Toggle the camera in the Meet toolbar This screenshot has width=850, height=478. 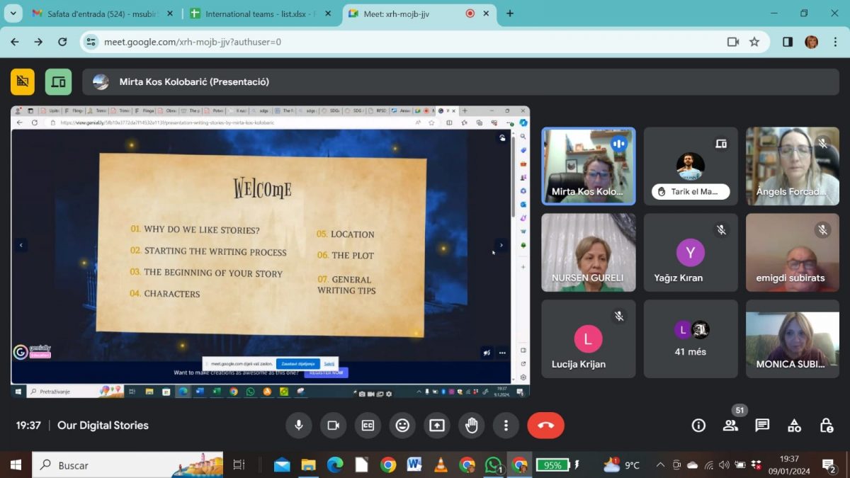pos(333,425)
